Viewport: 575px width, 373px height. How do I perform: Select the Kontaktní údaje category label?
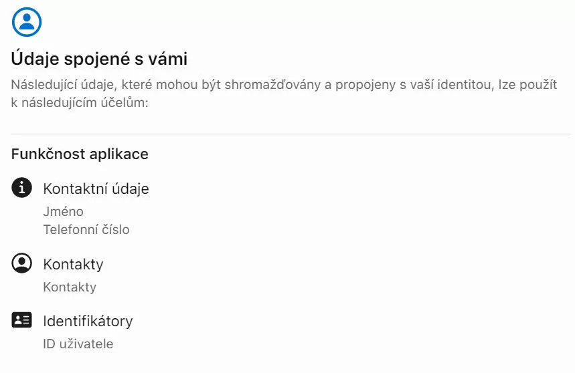click(x=96, y=189)
